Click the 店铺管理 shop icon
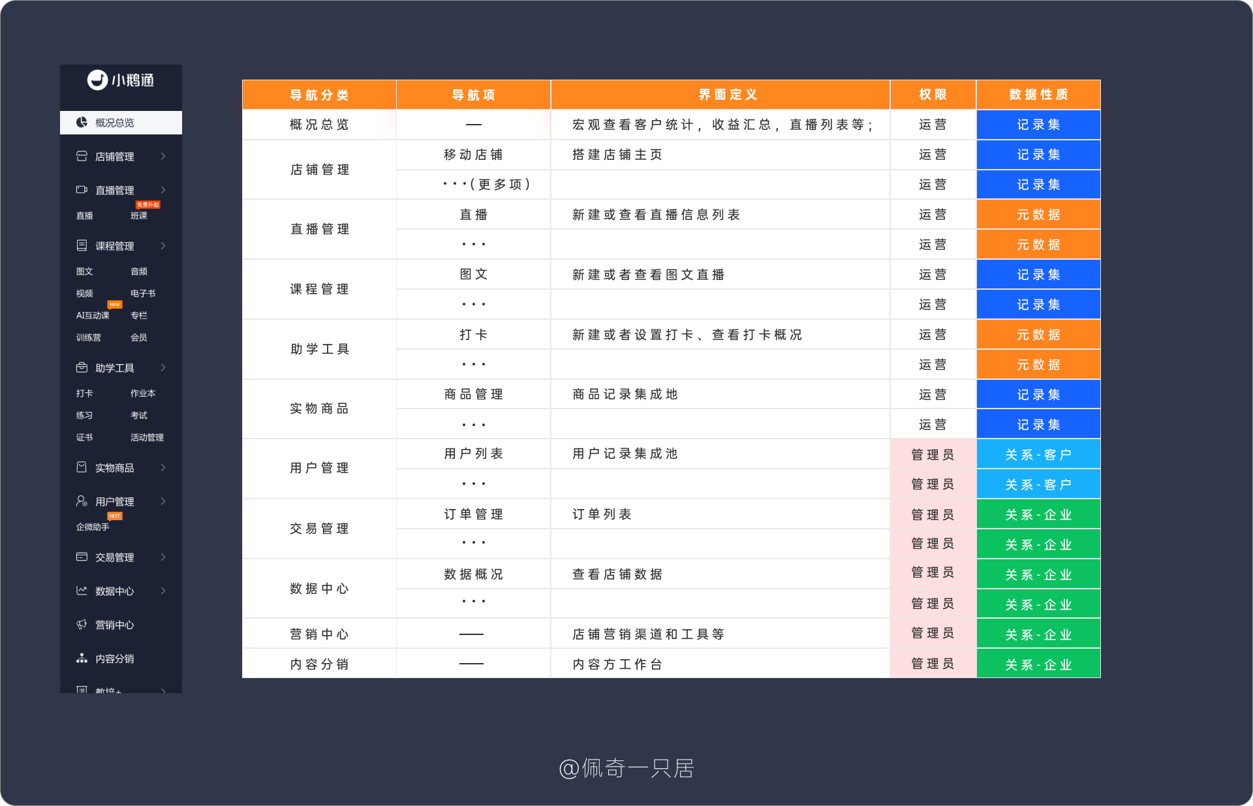This screenshot has height=806, width=1253. 82,156
